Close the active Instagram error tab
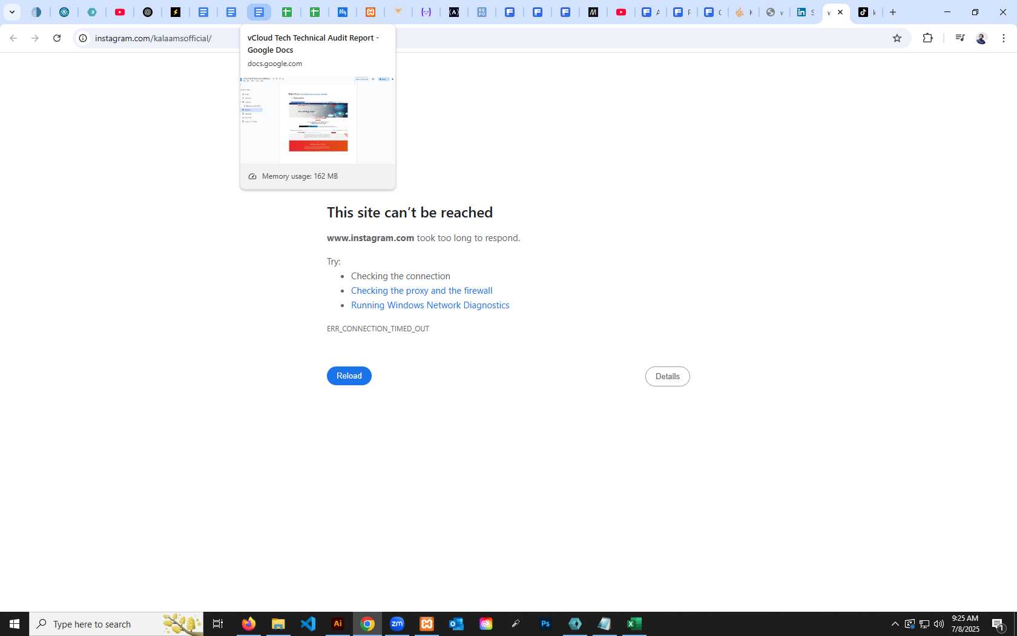This screenshot has width=1017, height=636. (840, 12)
